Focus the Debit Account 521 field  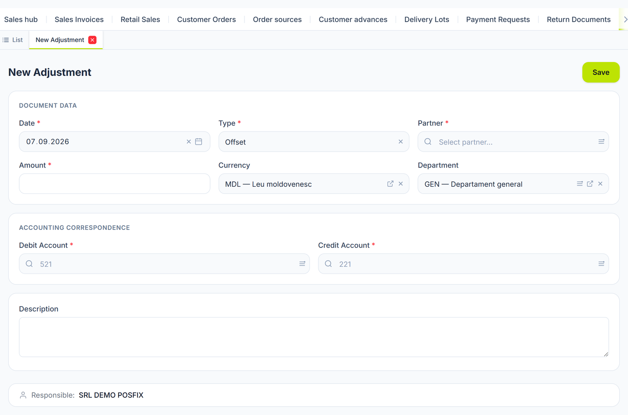tap(164, 263)
